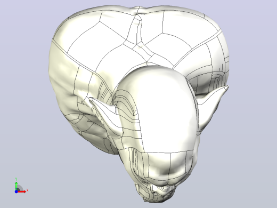Image resolution: width=277 pixels, height=208 pixels.
Task: Click the XYZ axis orientation triad
Action: [x=21, y=186]
